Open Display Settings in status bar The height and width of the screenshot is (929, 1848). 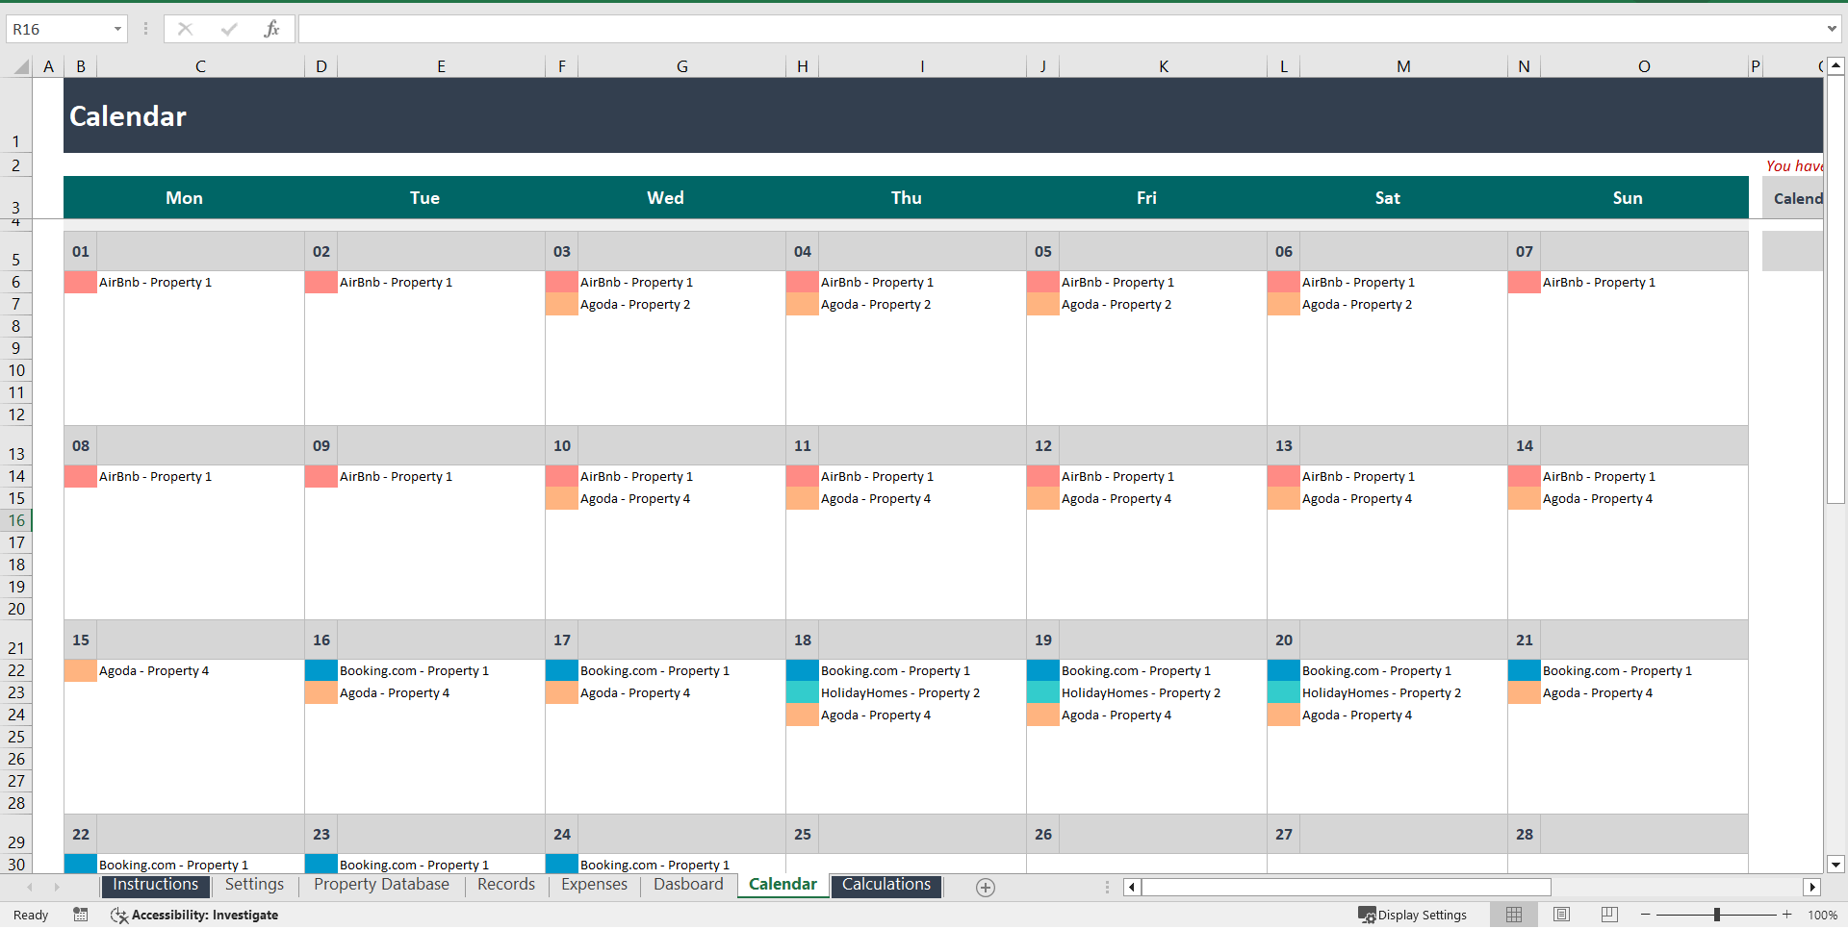tap(1413, 915)
